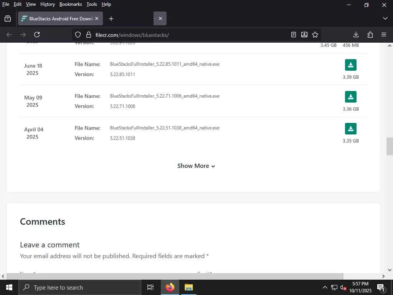Viewport: 393px width, 295px height.
Task: Save page to Pocket icon
Action: (x=304, y=35)
